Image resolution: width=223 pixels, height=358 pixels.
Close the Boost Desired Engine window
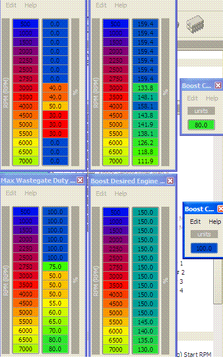170,181
